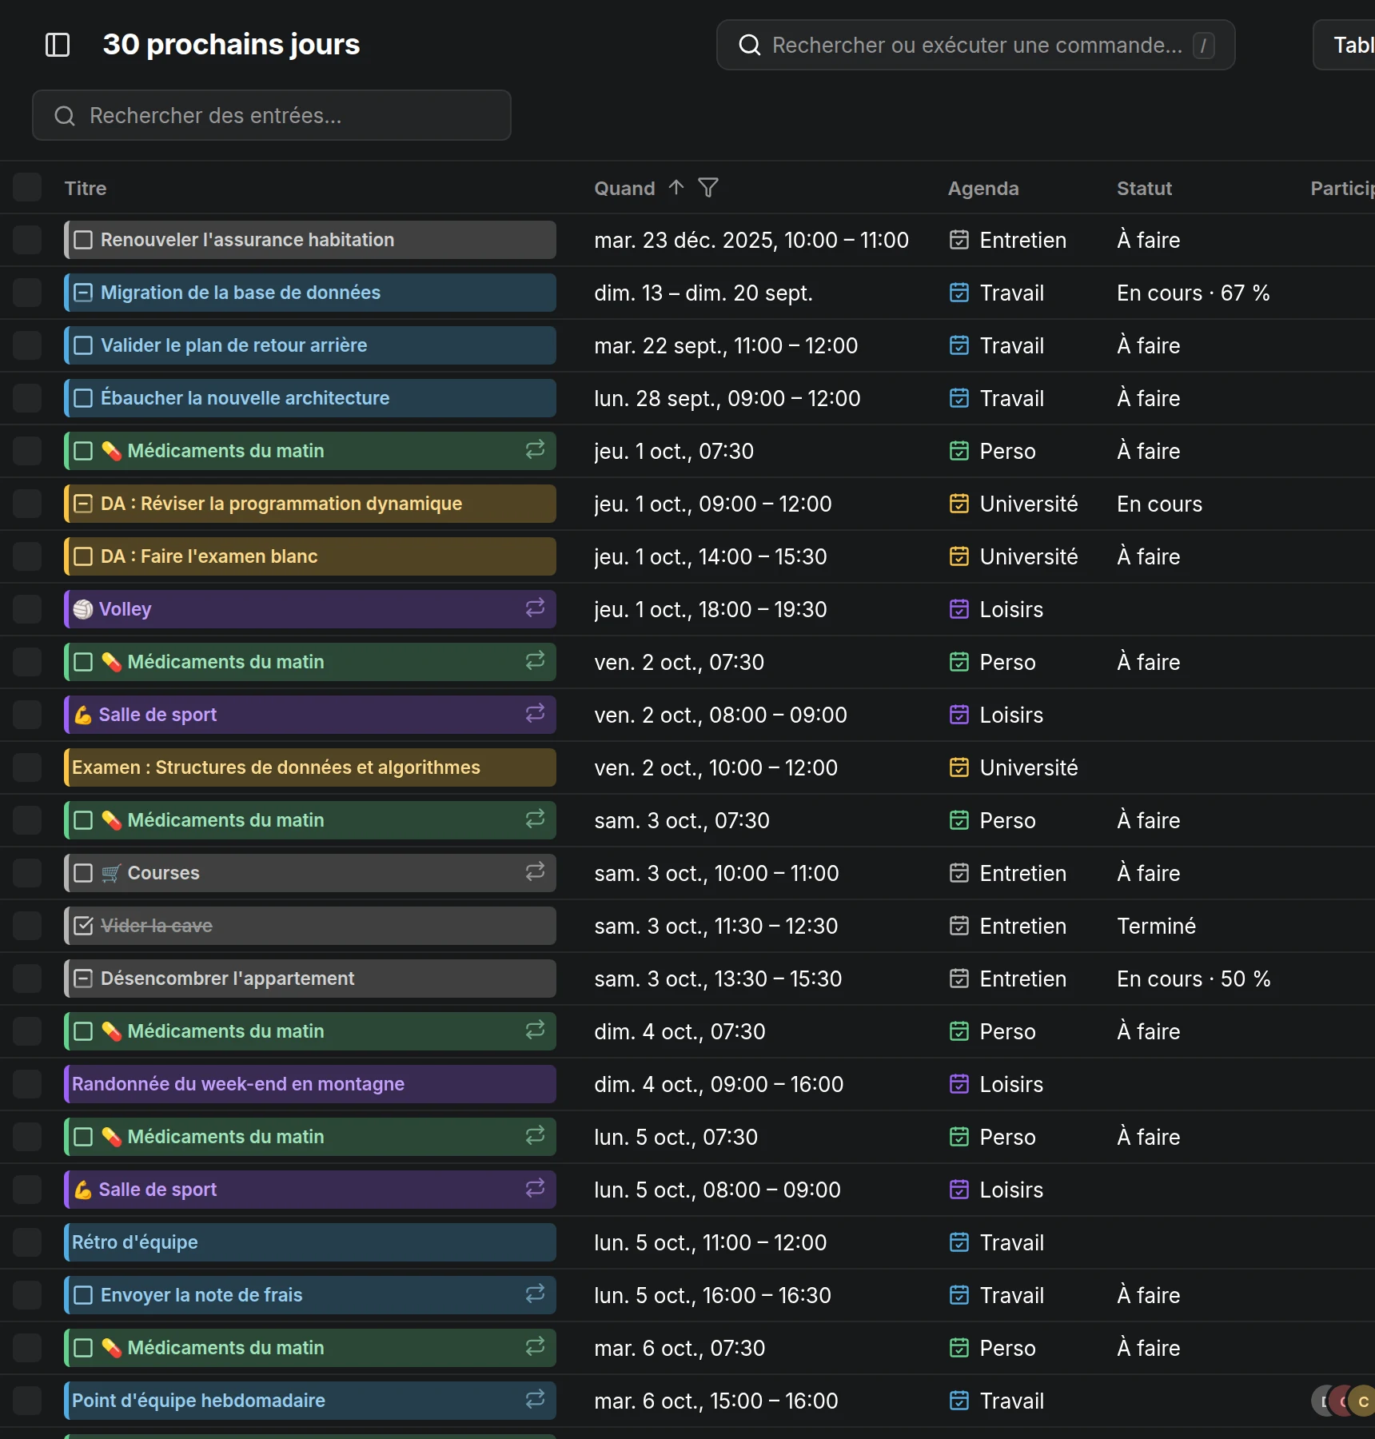Click repeat icon on Envoyer la note de frais
The image size is (1375, 1439).
coord(535,1294)
